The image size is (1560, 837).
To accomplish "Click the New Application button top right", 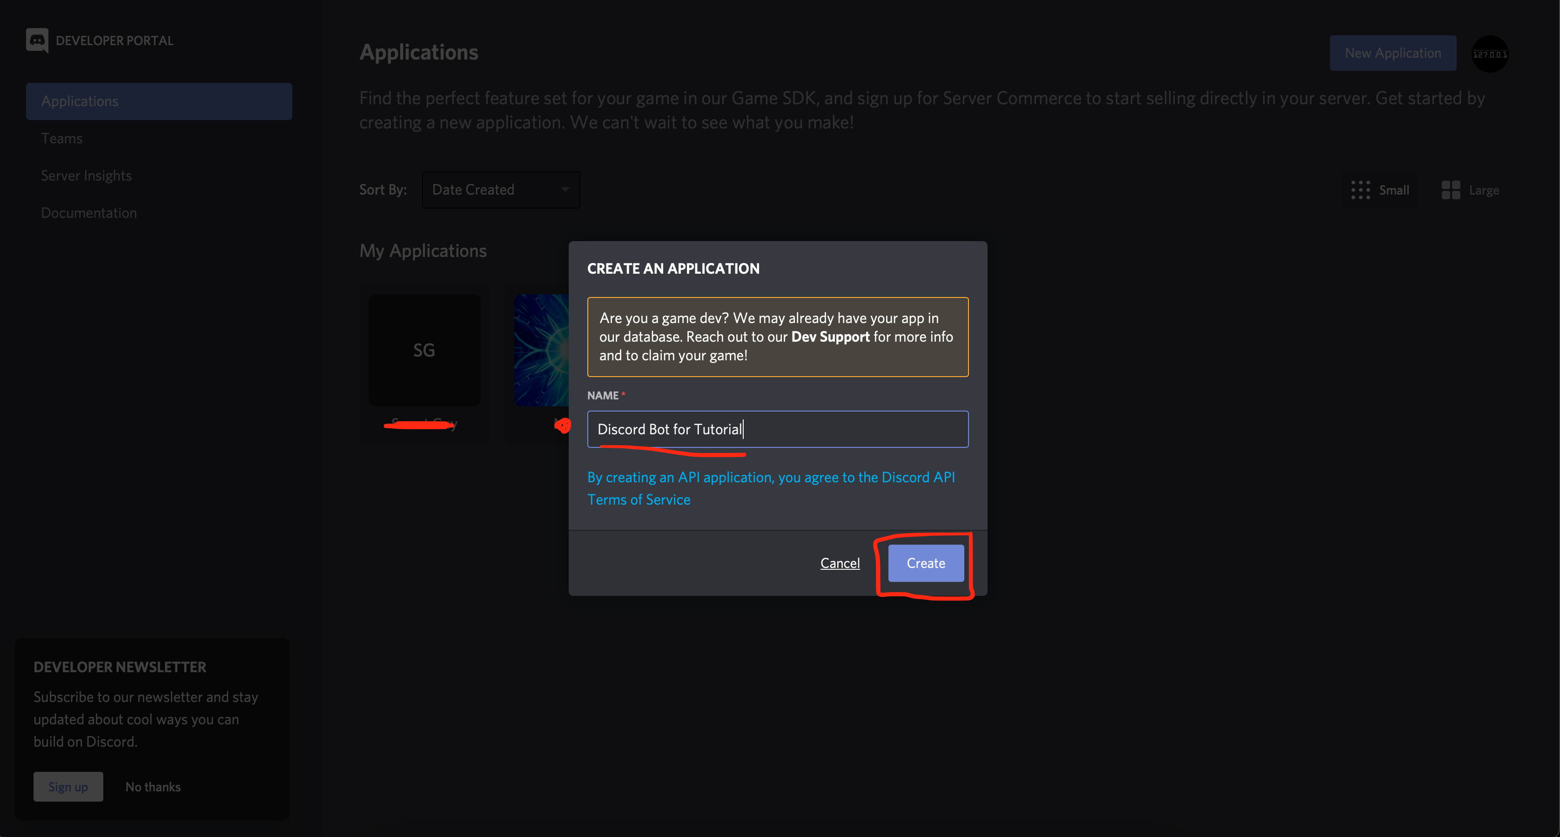I will click(1393, 52).
